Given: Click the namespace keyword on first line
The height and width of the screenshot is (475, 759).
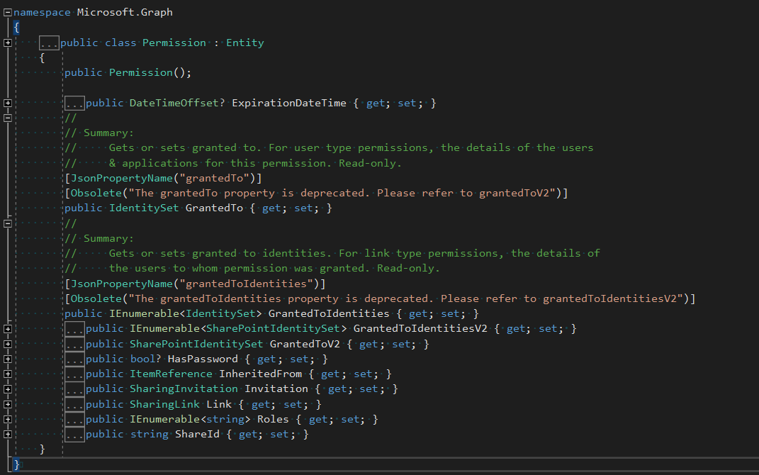Looking at the screenshot, I should point(42,12).
